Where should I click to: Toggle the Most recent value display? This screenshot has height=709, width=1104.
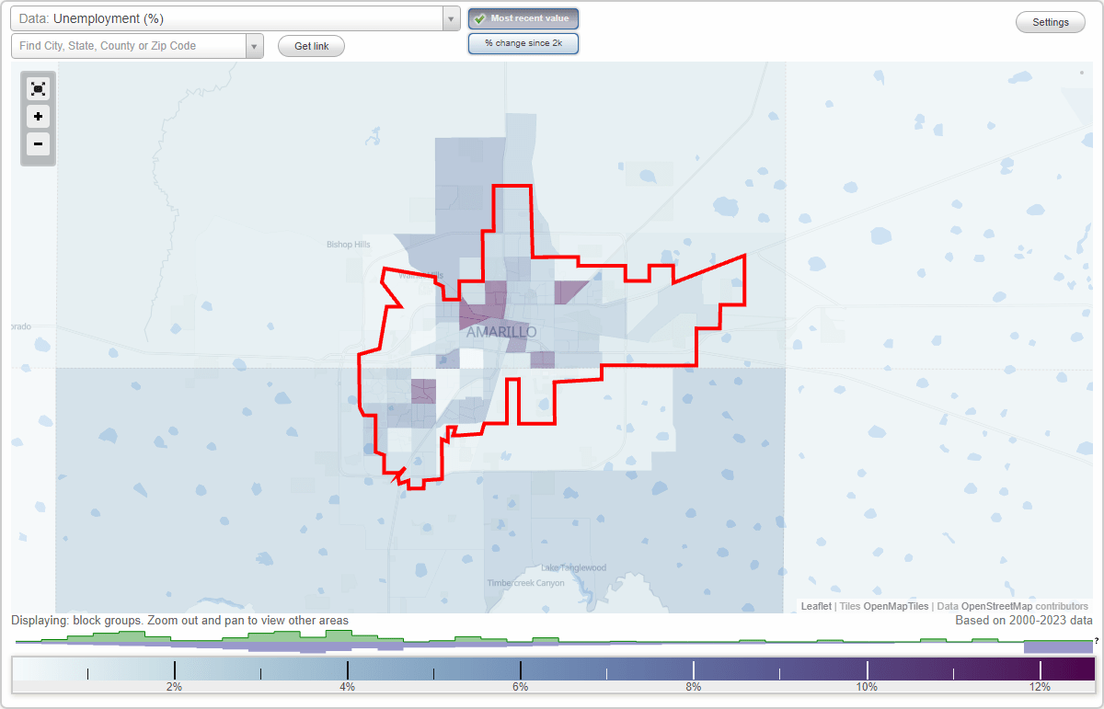523,18
